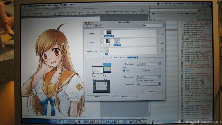
Task: Select the Functions tool icon
Action: pos(109,42)
